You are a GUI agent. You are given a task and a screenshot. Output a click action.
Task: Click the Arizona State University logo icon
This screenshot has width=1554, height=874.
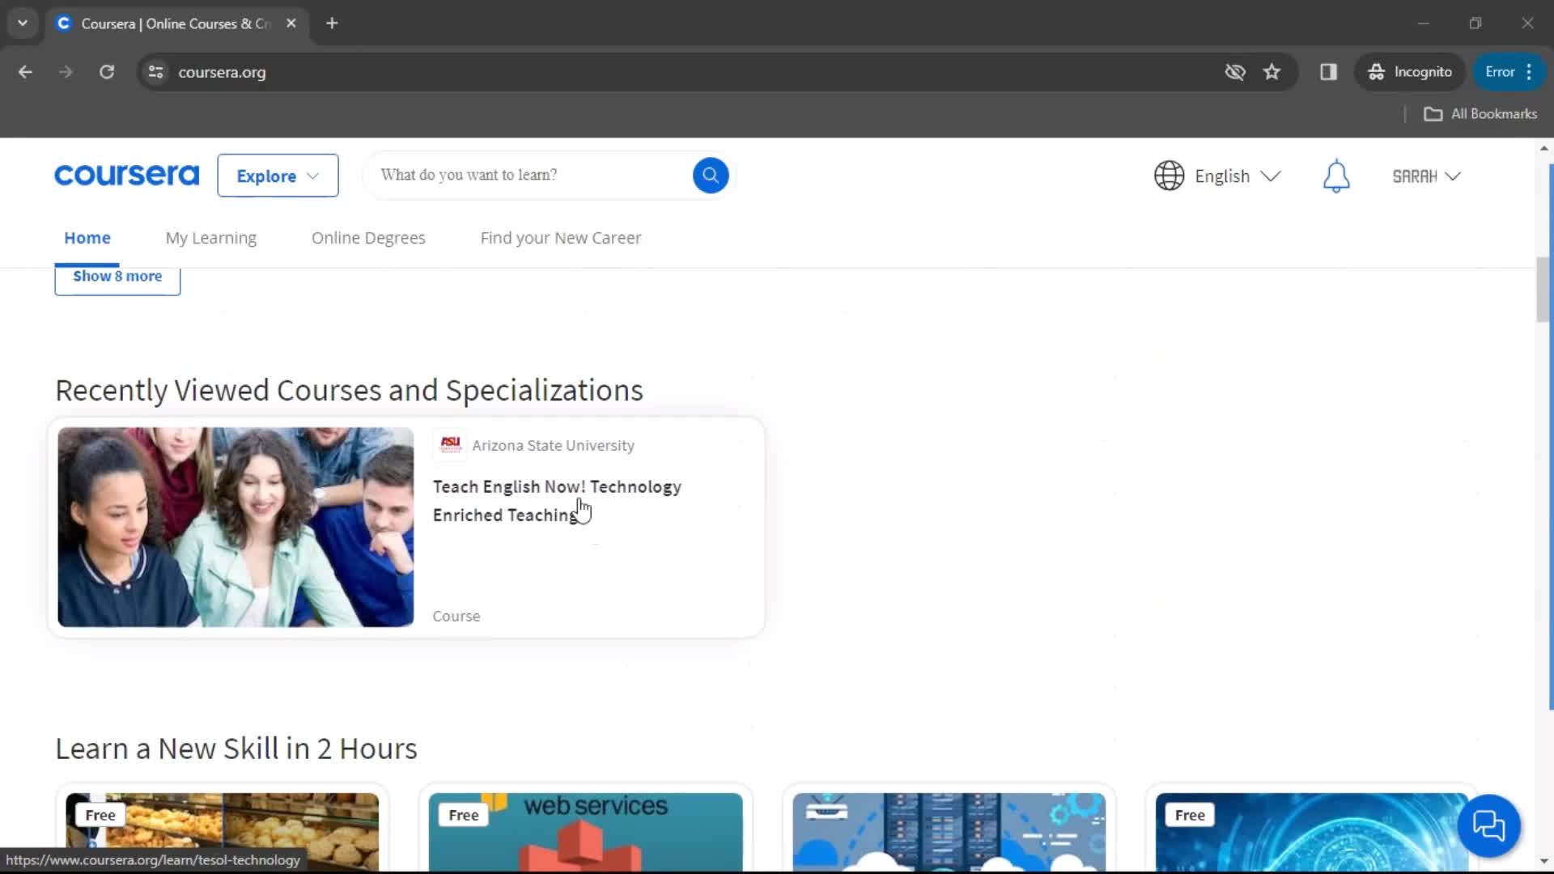(450, 445)
